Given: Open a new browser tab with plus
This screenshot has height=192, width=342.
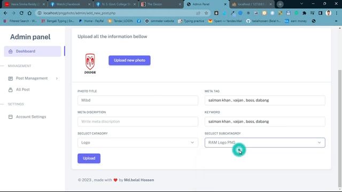Looking at the screenshot, I should pyautogui.click(x=280, y=4).
